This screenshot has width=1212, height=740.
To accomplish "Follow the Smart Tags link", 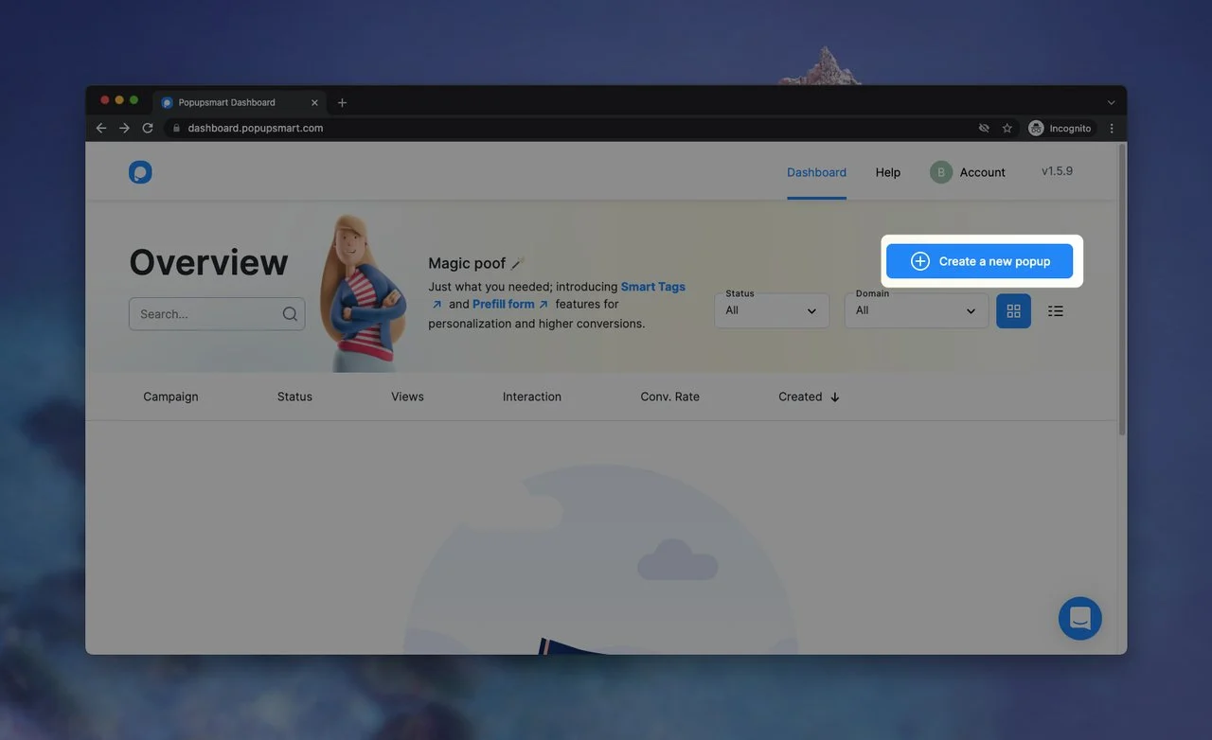I will (652, 287).
